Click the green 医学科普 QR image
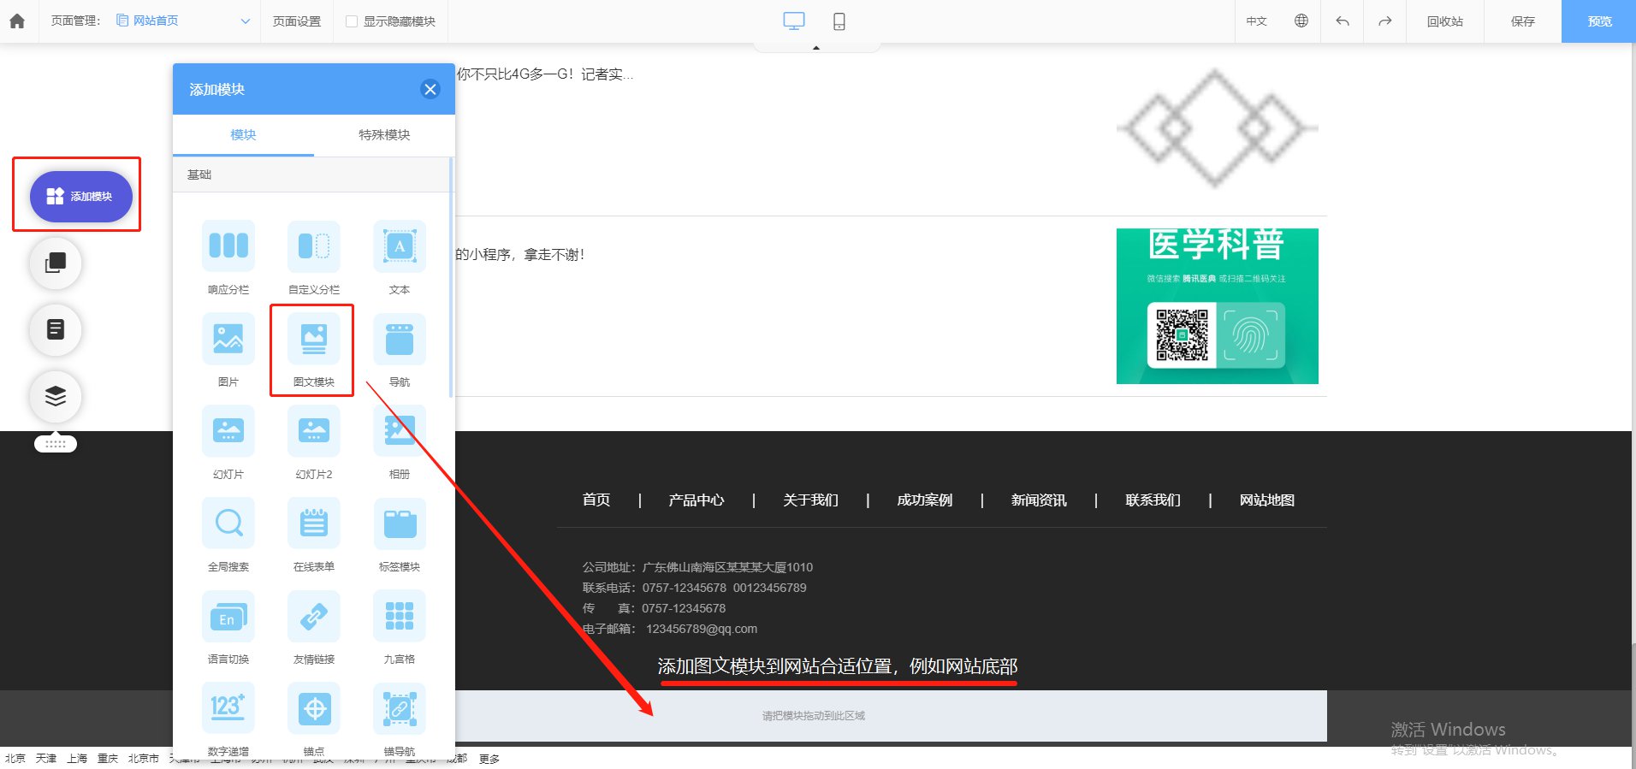1636x769 pixels. click(x=1218, y=306)
